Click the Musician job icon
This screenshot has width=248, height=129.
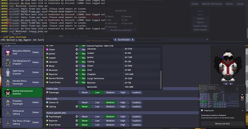click(x=47, y=70)
